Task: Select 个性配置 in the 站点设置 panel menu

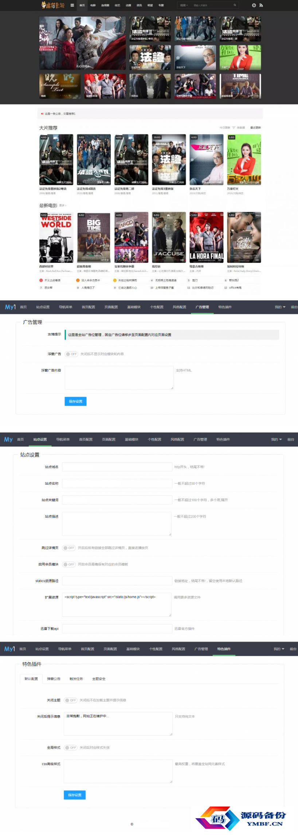Action: 154,439
